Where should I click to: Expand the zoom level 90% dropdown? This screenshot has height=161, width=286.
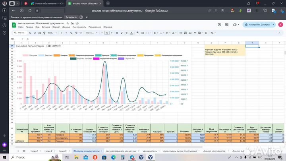(52, 33)
